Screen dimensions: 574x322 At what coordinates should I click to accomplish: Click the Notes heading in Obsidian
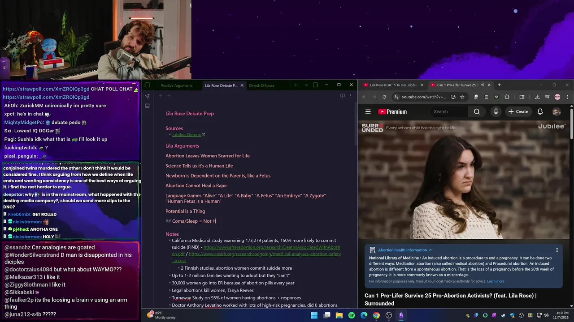tap(172, 234)
